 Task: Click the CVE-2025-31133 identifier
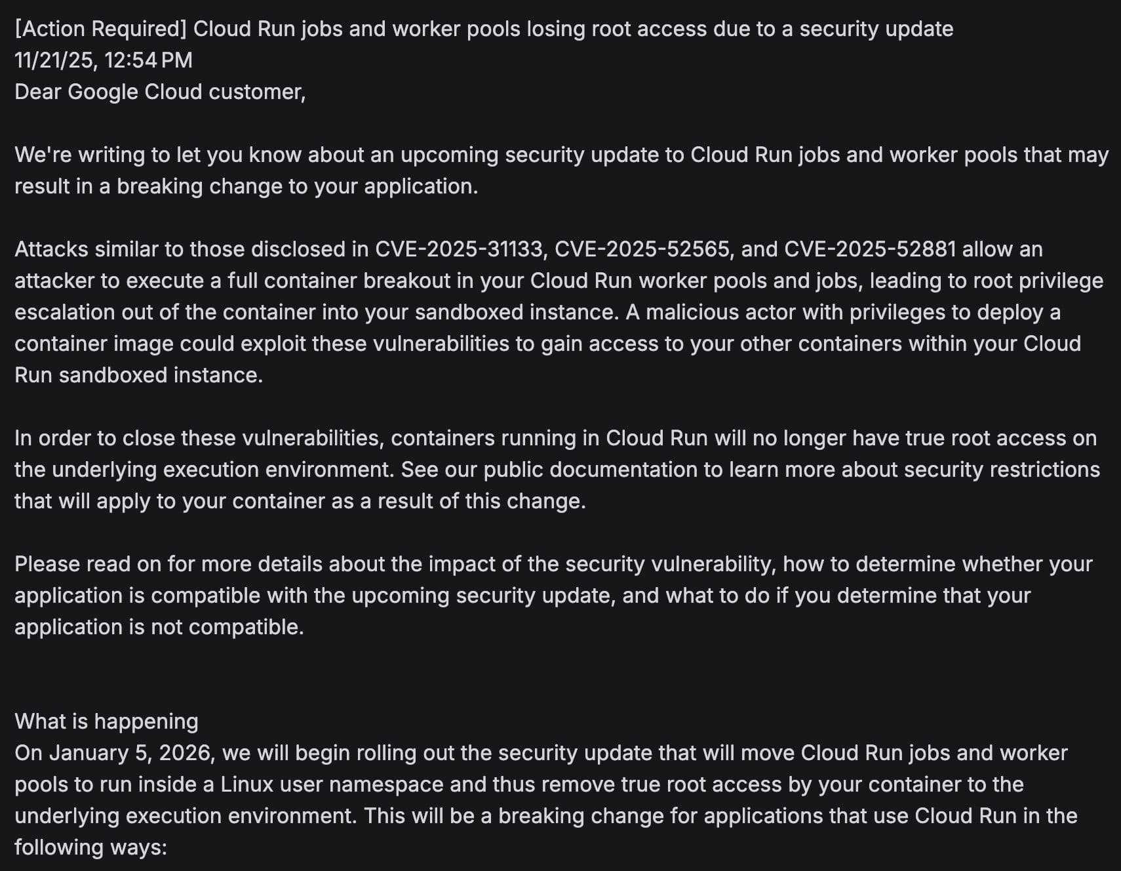(459, 249)
